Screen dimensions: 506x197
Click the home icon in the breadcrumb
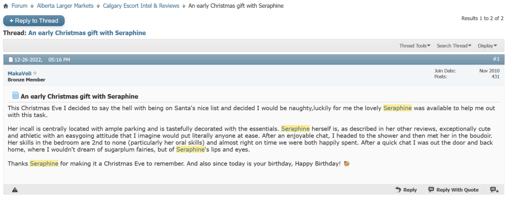[x=5, y=6]
